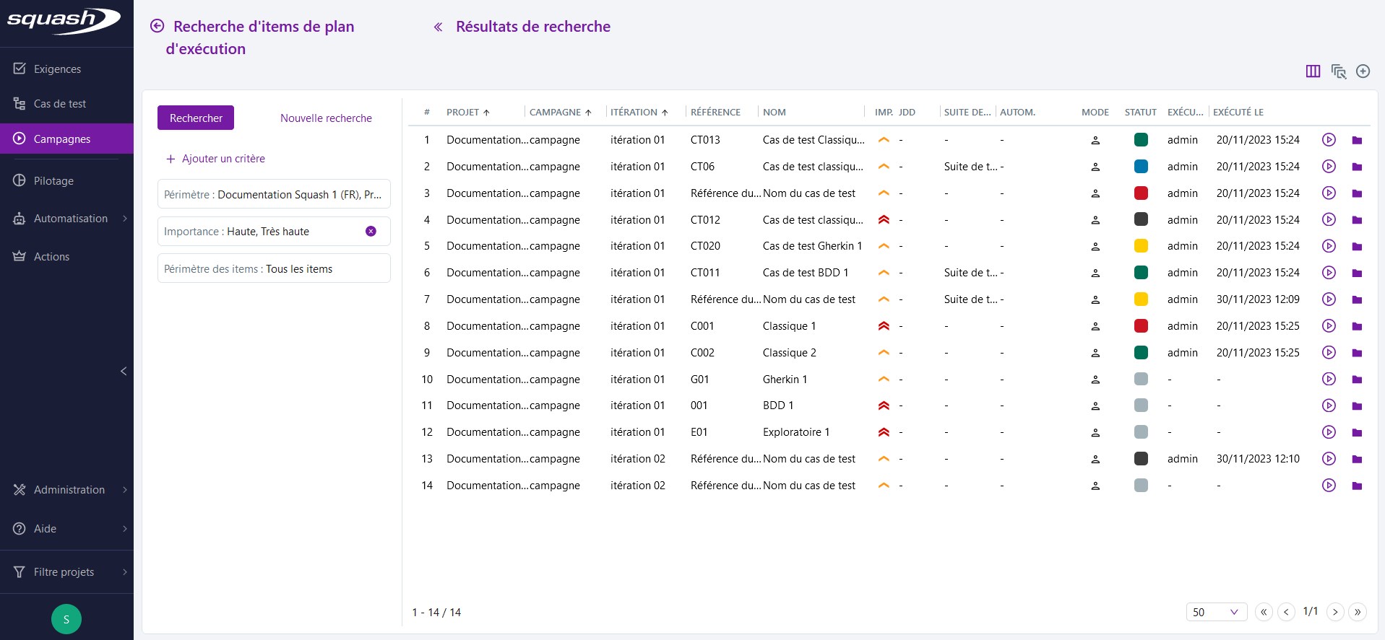1385x640 pixels.
Task: Sort by EXÉCUTÉ LE column header
Action: (x=1238, y=112)
